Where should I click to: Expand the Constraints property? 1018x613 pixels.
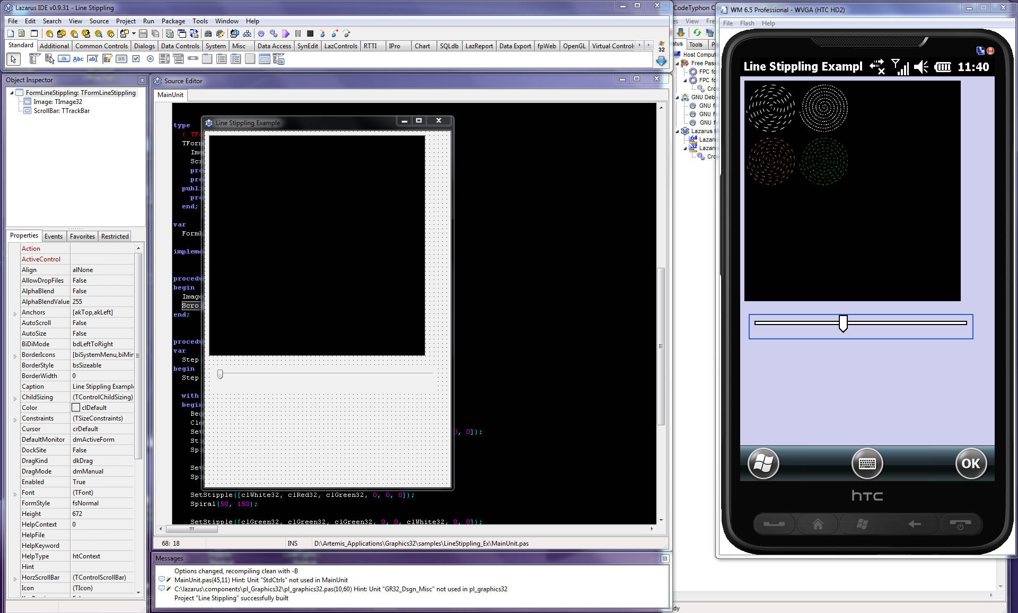[15, 419]
